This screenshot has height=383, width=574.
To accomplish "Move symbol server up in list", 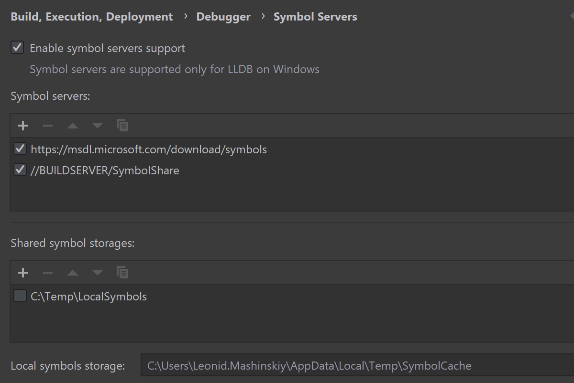I will (73, 126).
